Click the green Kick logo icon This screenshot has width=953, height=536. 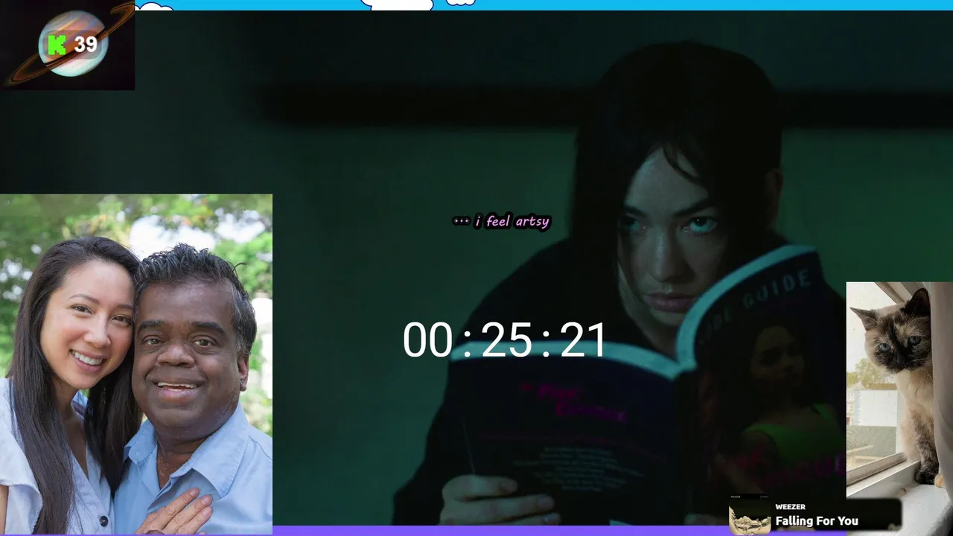57,45
